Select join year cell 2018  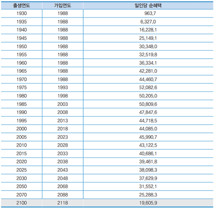pyautogui.click(x=62, y=129)
